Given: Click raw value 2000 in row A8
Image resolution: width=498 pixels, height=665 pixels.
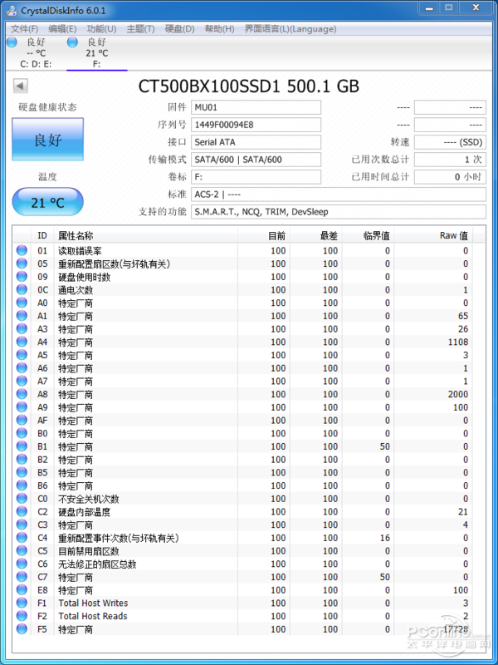Looking at the screenshot, I should click(x=458, y=394).
